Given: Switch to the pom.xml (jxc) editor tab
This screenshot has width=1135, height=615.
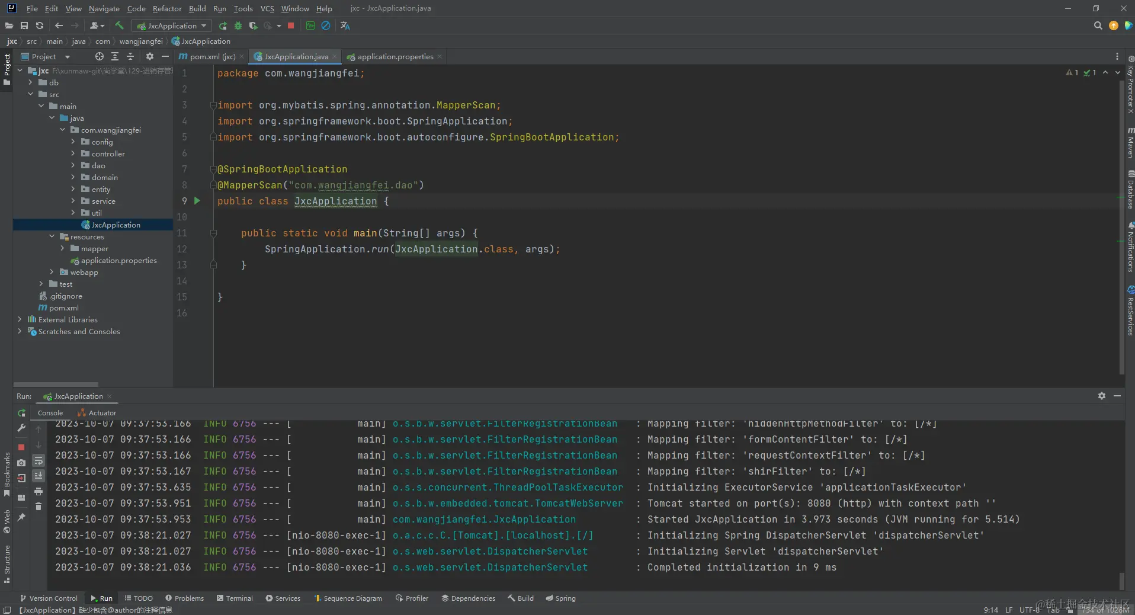Looking at the screenshot, I should [x=211, y=56].
